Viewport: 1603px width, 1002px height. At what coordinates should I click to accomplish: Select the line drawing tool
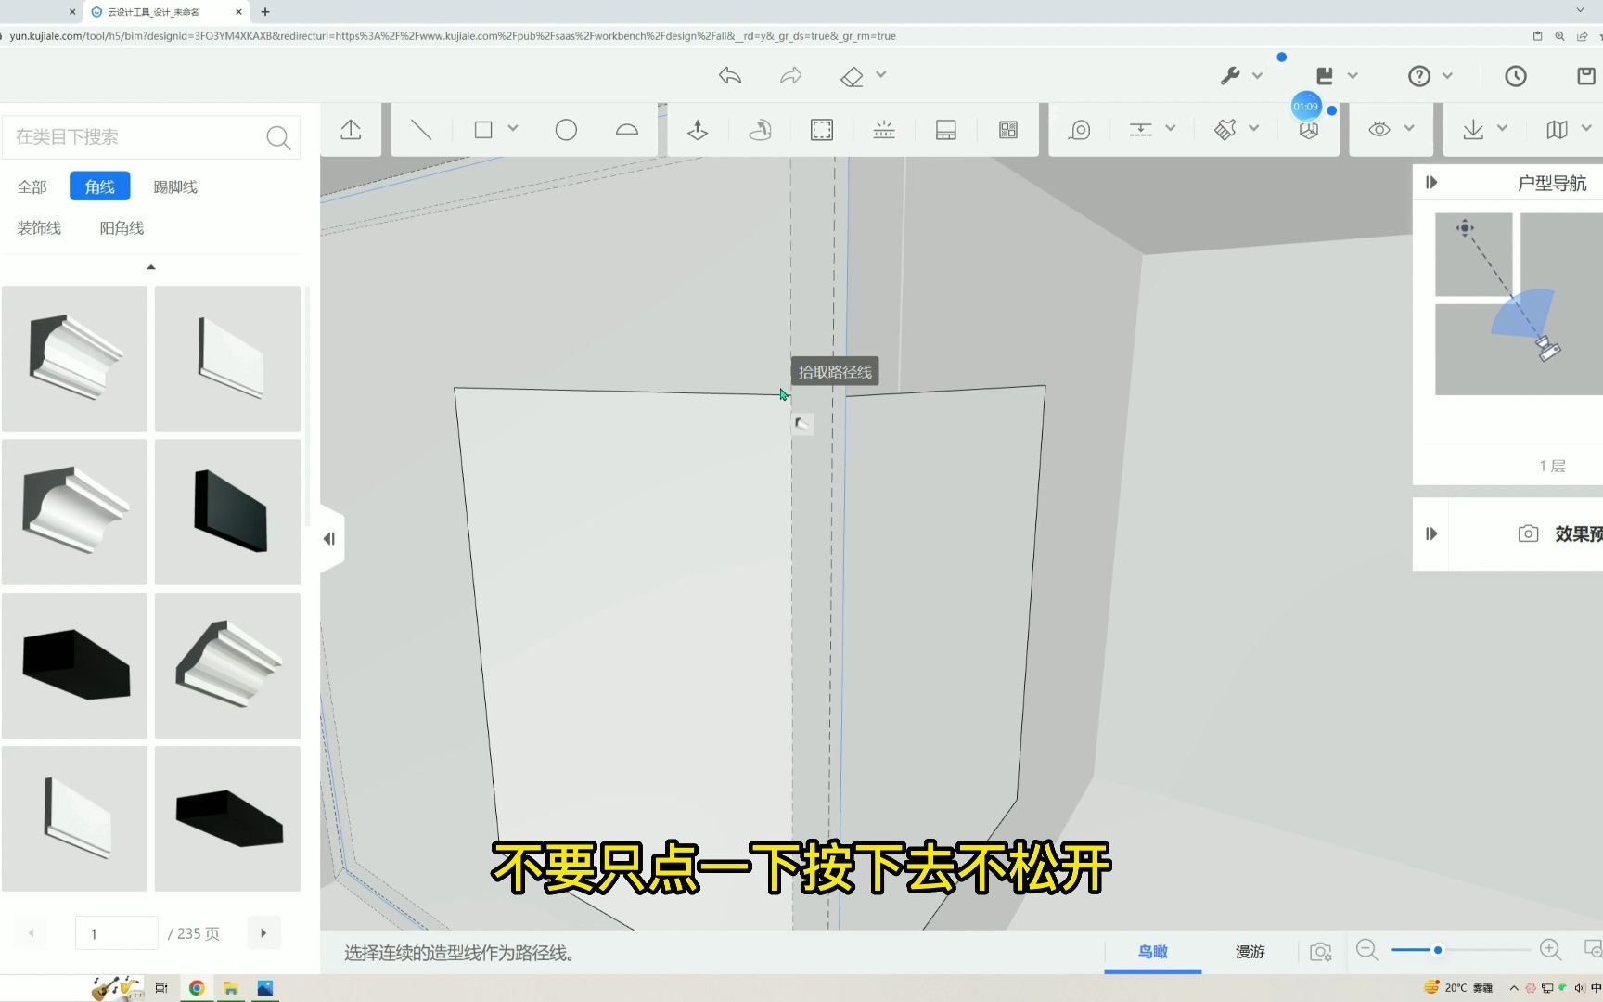click(421, 130)
